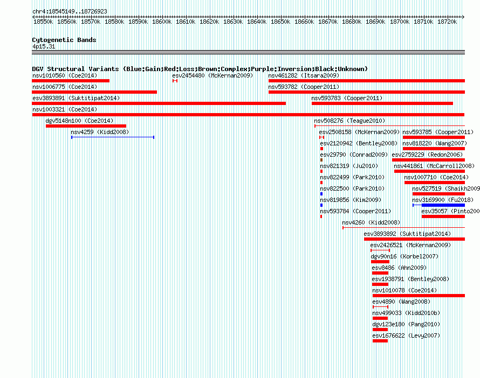Select esv8486 (Ahn2009) label
The height and width of the screenshot is (378, 480).
pos(399,268)
